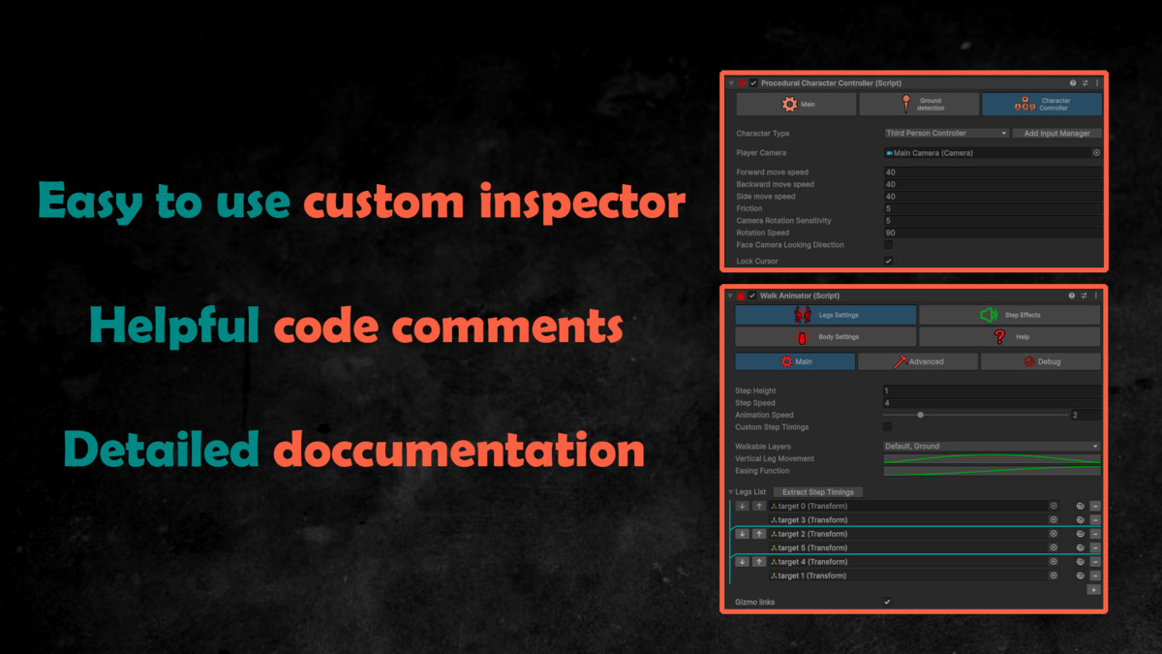Adjust the Animation Speed slider handle

[920, 415]
